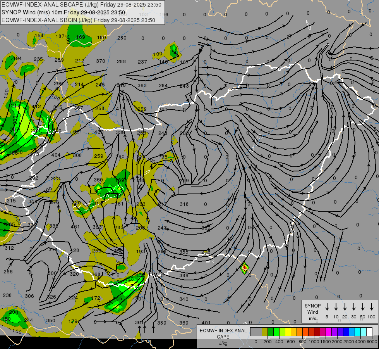Click the map value 401

[x=206, y=323]
